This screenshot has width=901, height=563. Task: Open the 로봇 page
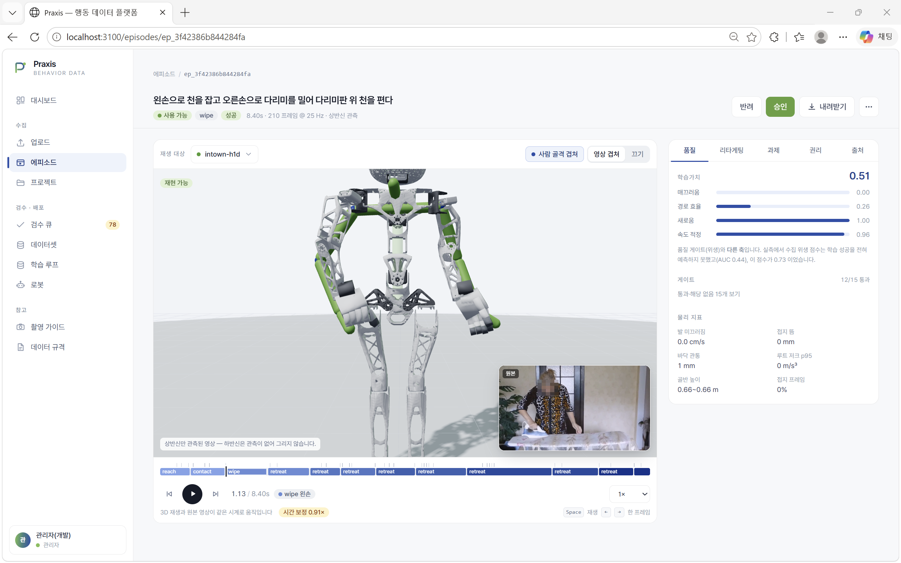67,285
